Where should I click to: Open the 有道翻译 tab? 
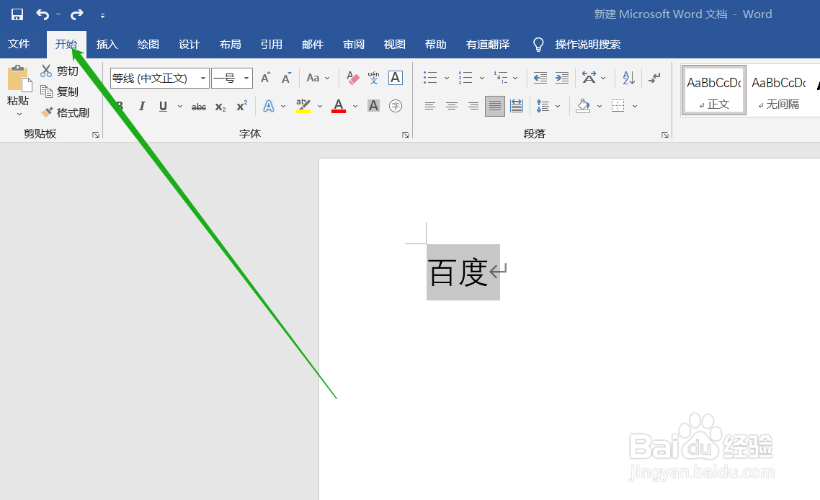tap(488, 45)
